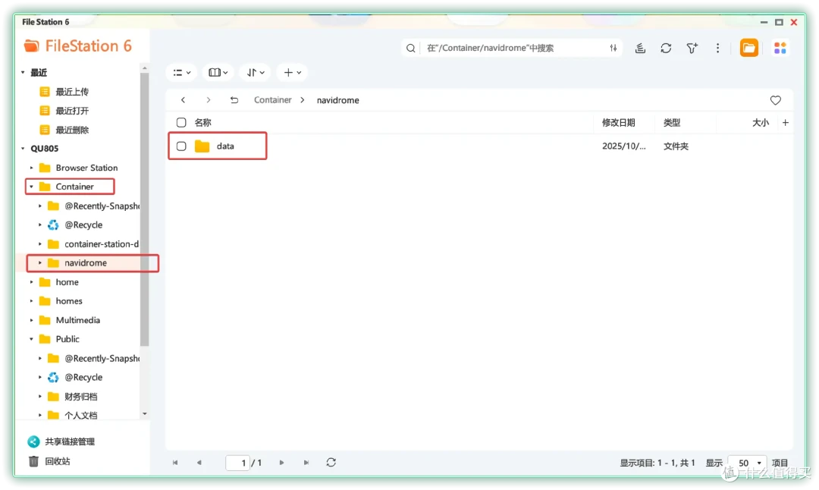
Task: Open advanced search options slider icon
Action: pos(613,48)
